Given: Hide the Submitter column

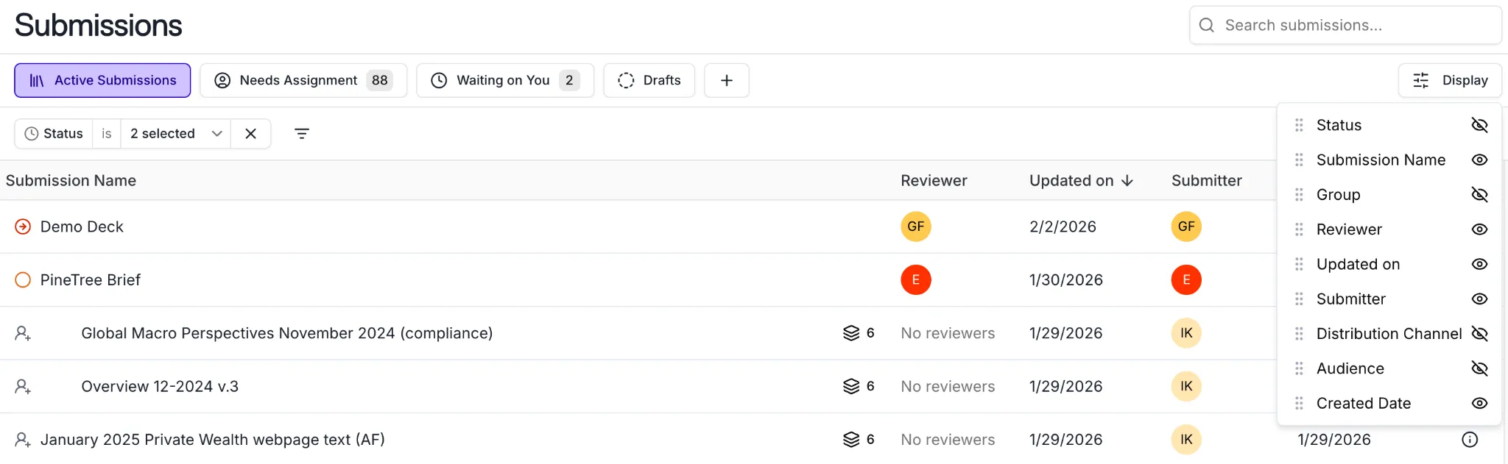Looking at the screenshot, I should (x=1479, y=299).
